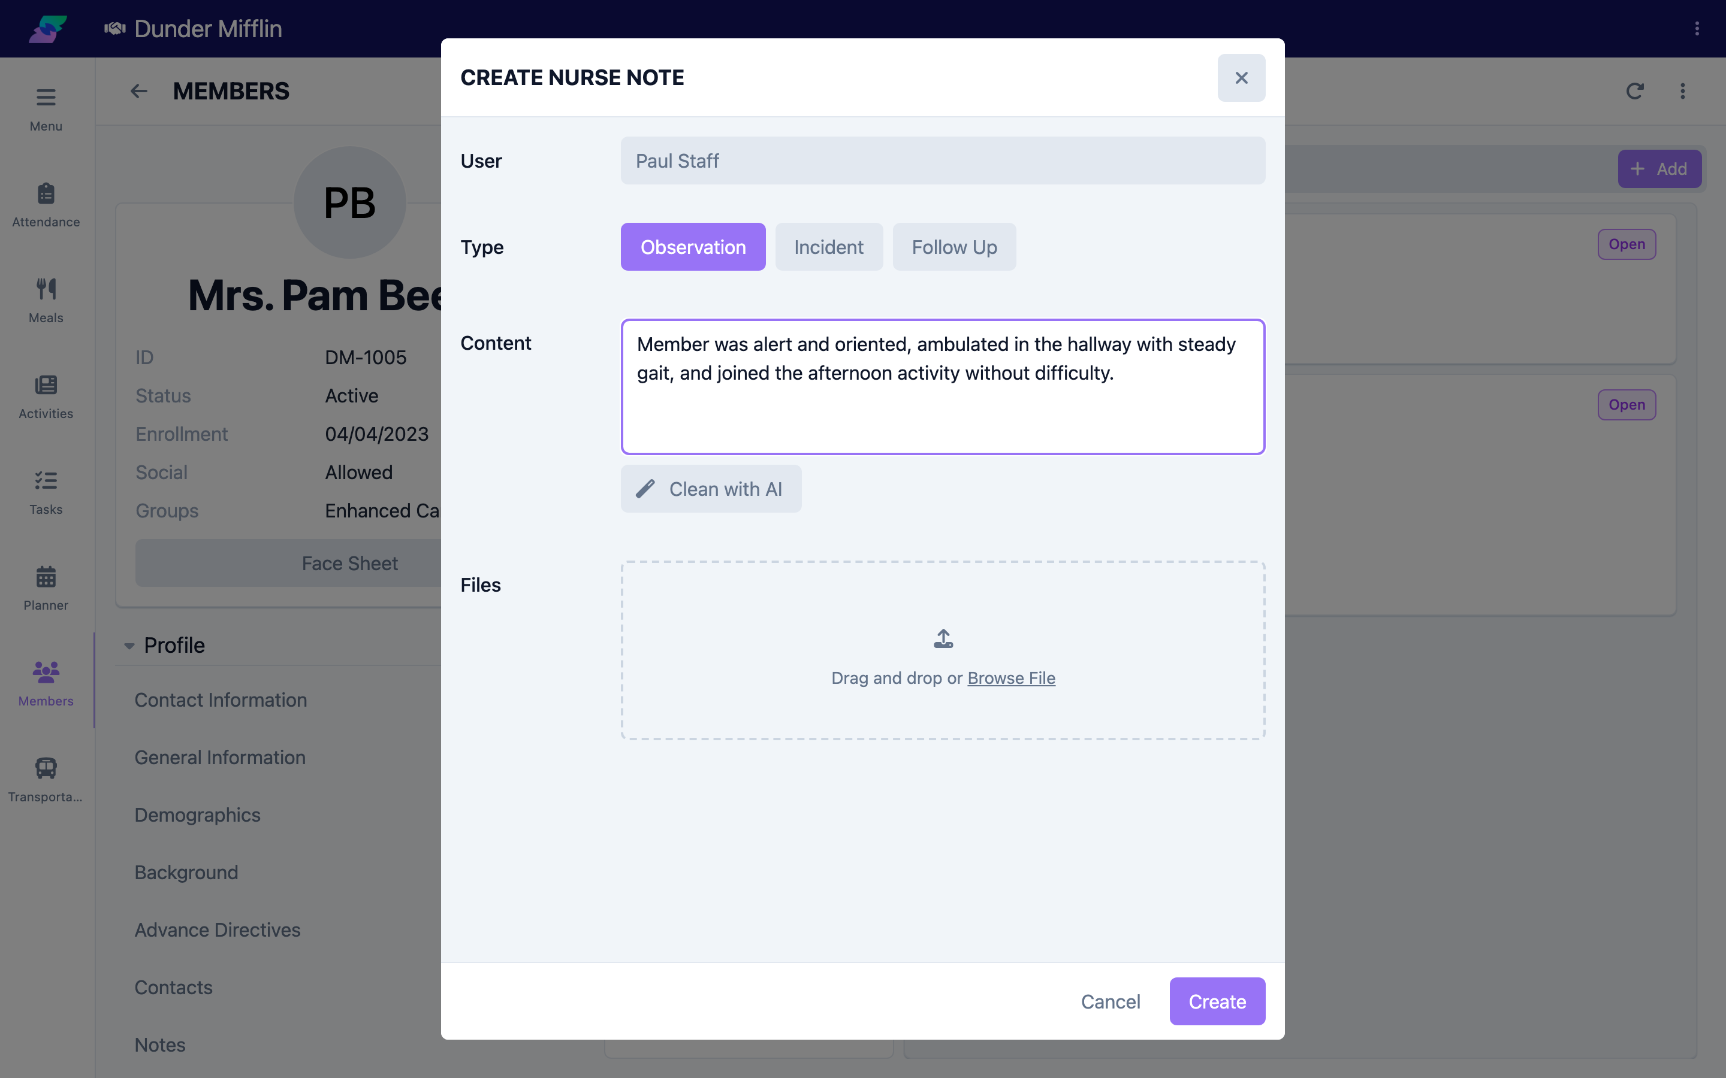Click the app logo in top bar
This screenshot has height=1078, width=1726.
tap(48, 29)
